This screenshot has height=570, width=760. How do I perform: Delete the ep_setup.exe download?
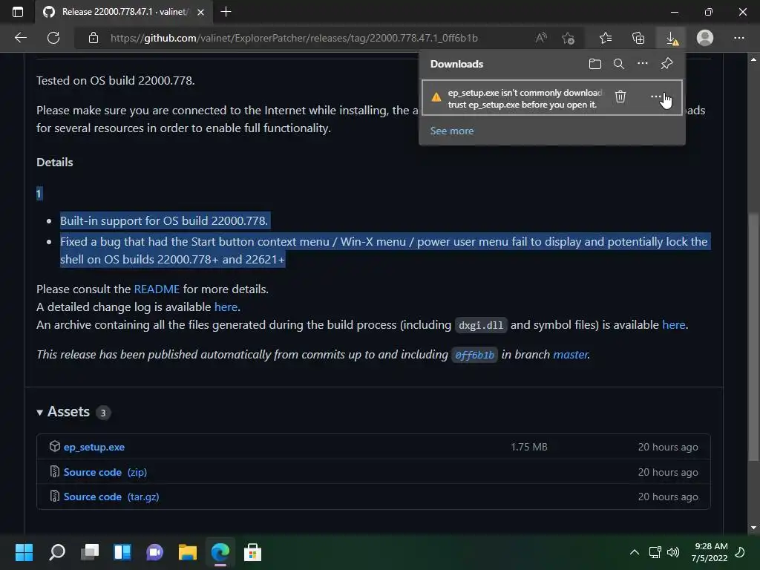pos(620,96)
